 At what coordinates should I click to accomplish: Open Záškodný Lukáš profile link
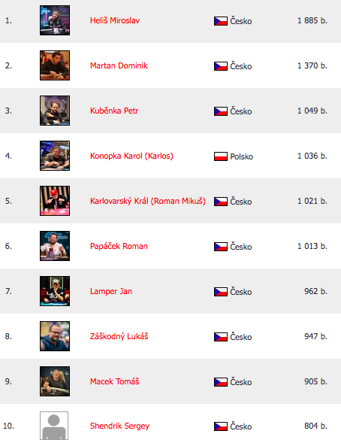[x=119, y=336]
